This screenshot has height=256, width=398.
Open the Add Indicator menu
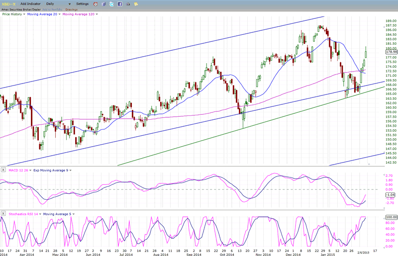pos(30,4)
